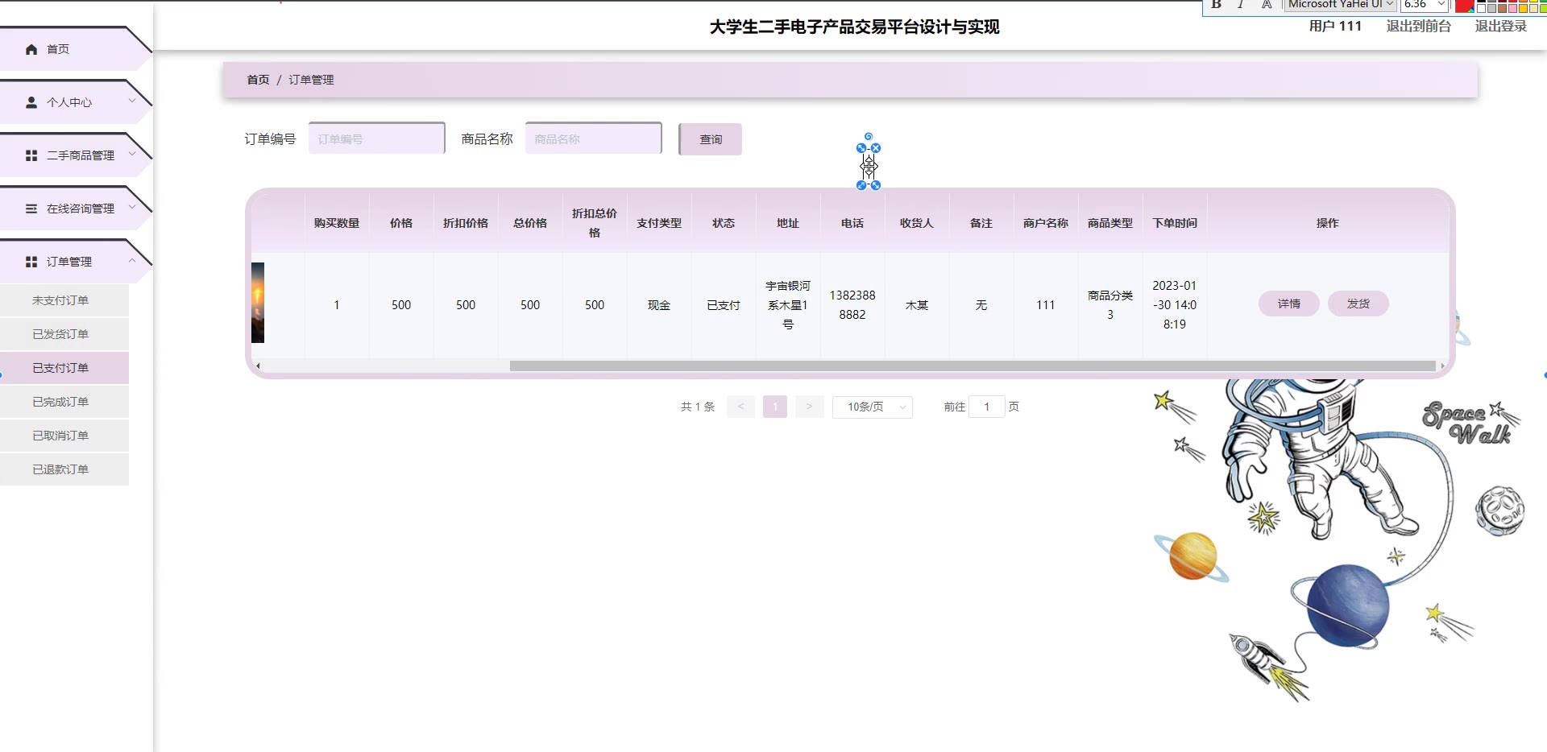
Task: Click the phone number 13823888882 cell
Action: [x=852, y=305]
